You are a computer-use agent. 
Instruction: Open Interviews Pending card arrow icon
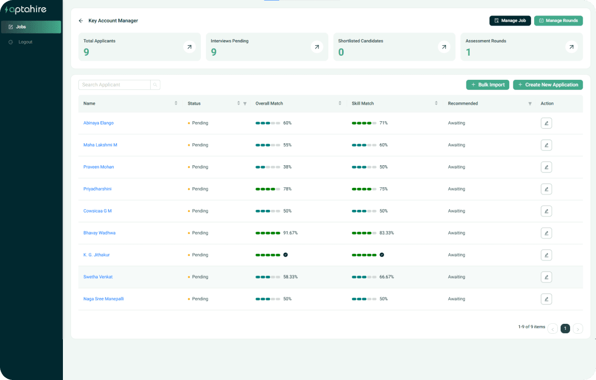pyautogui.click(x=317, y=47)
